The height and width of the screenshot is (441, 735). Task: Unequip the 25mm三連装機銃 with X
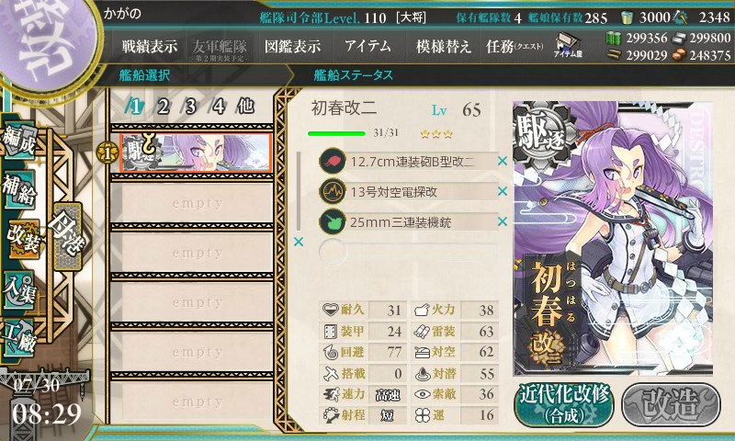502,221
